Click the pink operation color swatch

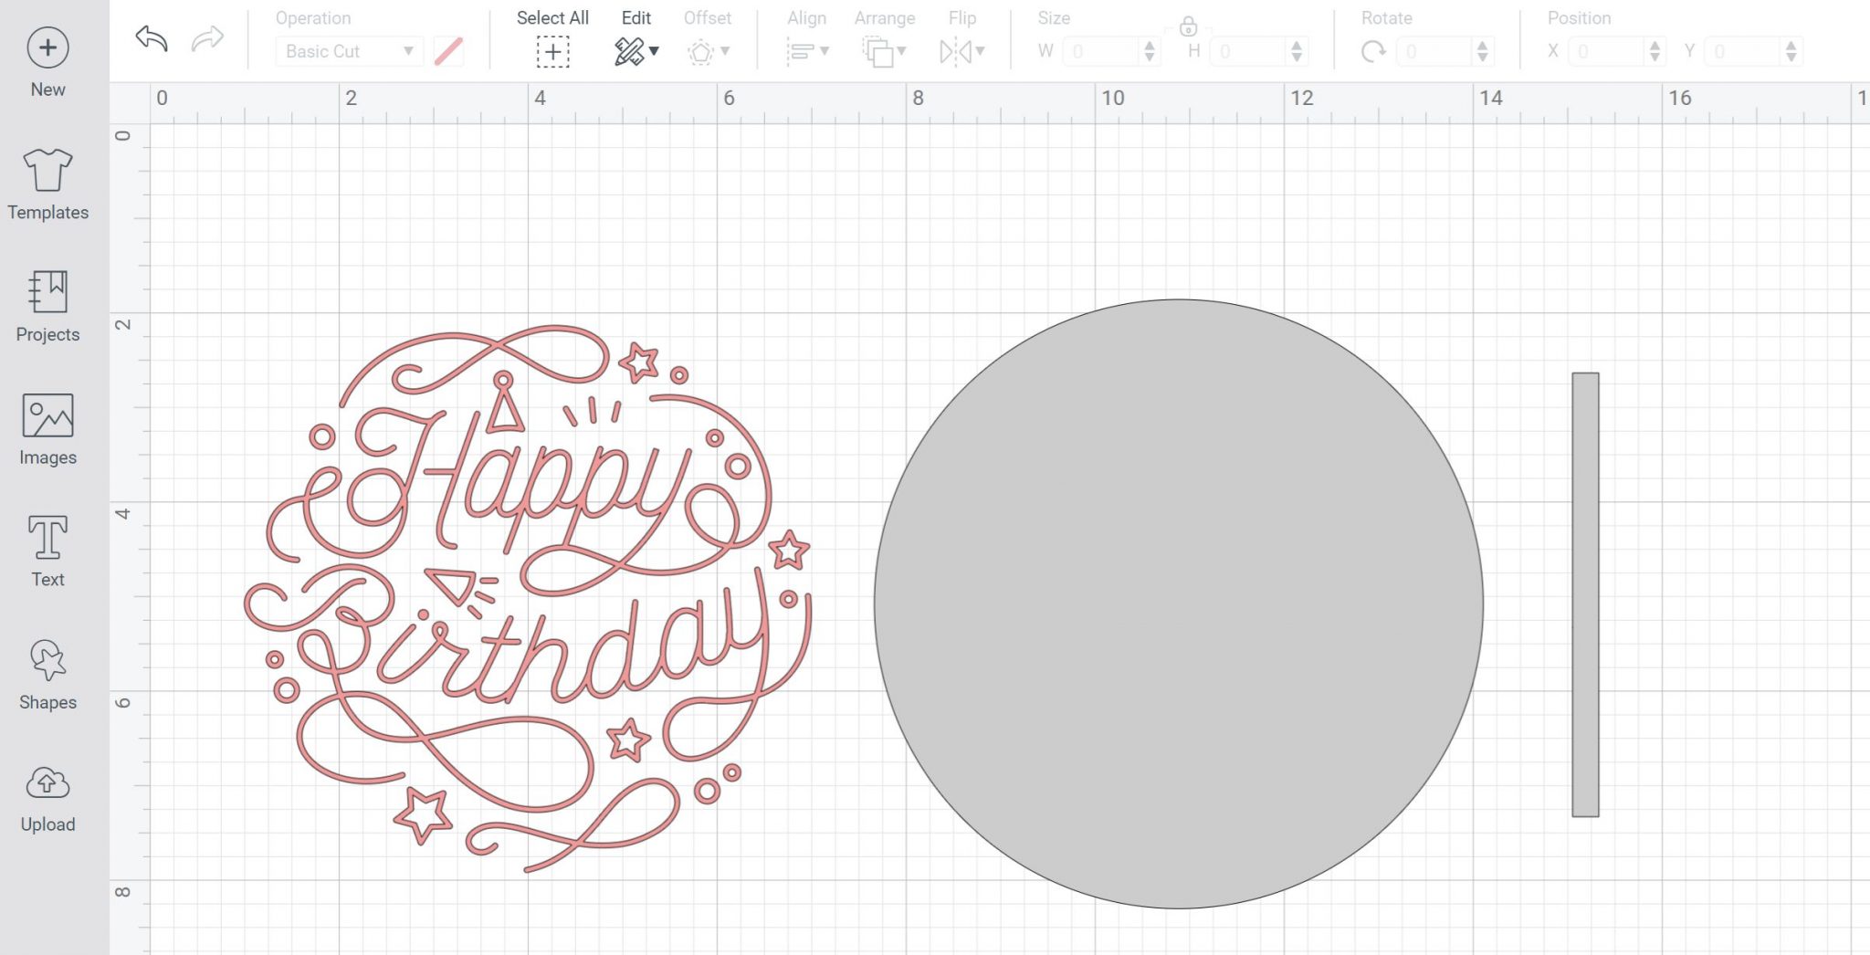[448, 51]
